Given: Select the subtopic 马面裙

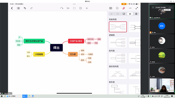Looking at the screenshot, I should point(90,54).
